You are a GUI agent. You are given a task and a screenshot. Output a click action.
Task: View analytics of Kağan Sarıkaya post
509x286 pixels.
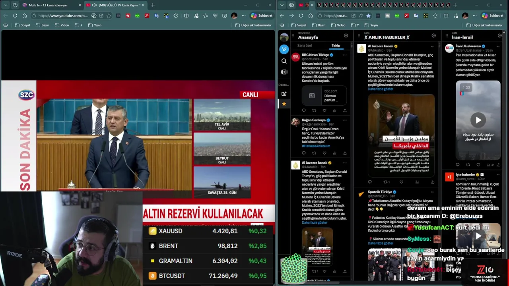tap(334, 153)
